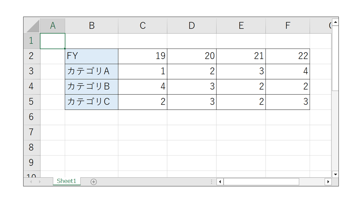Click empty cell A1
Viewport: 362px width, 203px height.
(x=53, y=41)
